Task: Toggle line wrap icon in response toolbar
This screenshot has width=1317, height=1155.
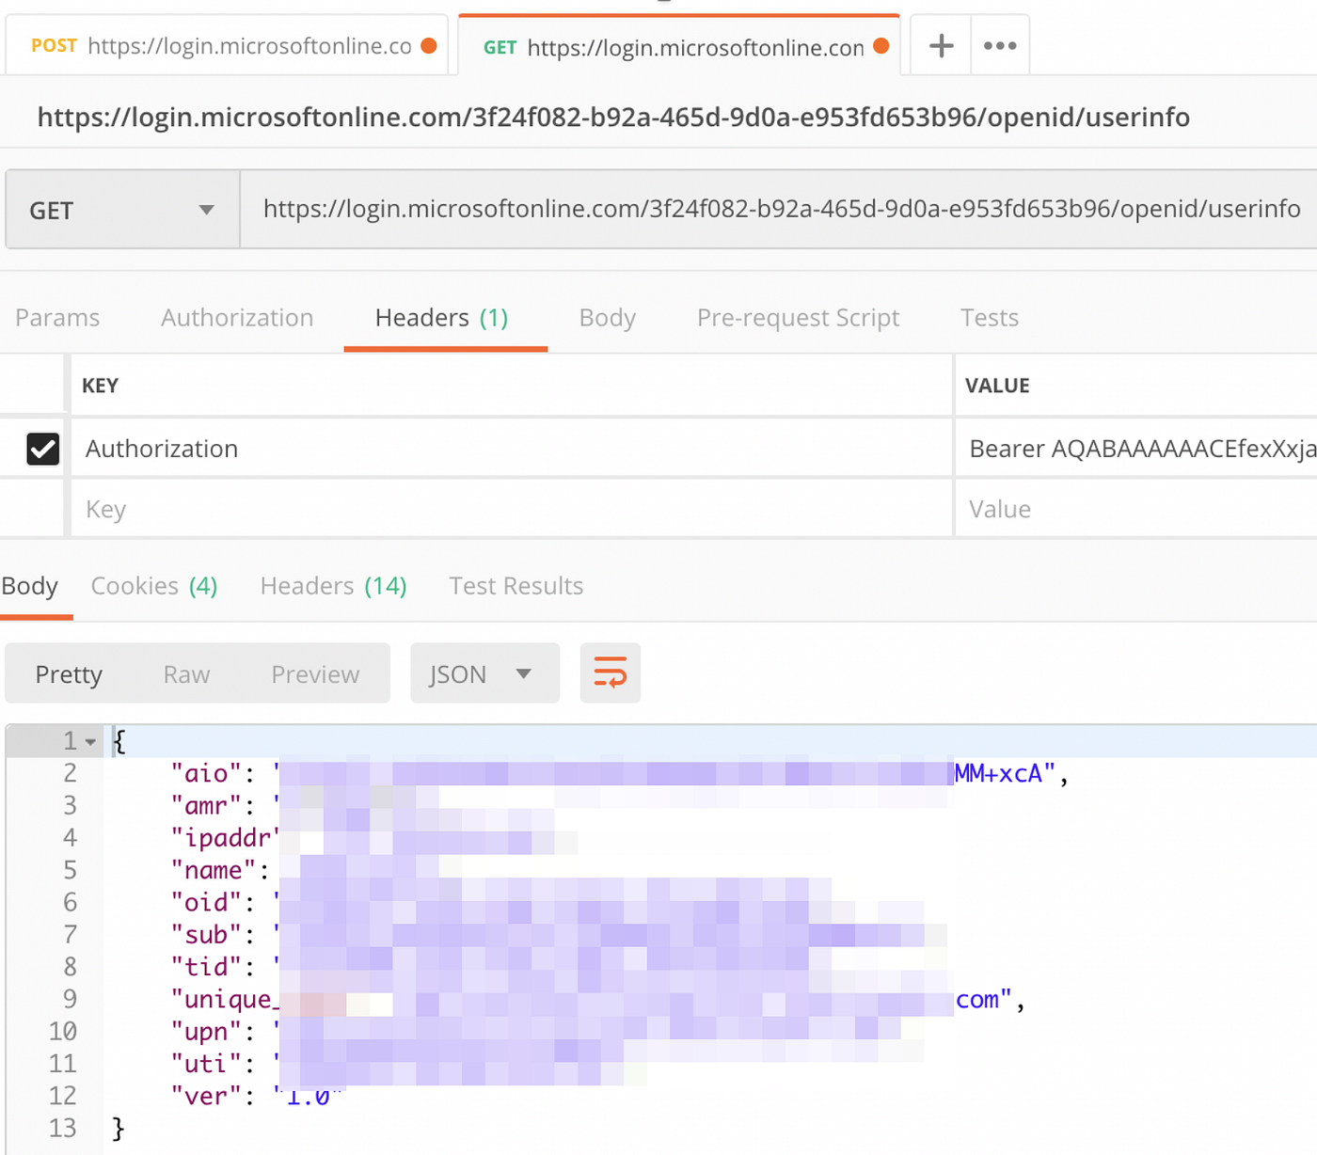Action: click(x=611, y=673)
